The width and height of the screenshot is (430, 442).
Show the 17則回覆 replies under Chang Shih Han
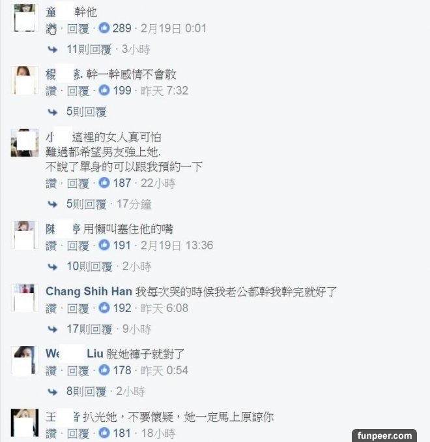(89, 329)
